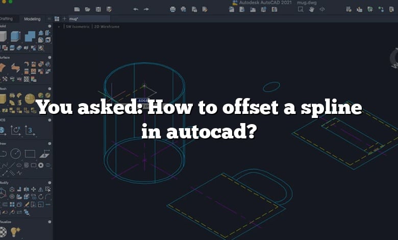
Task: Select the Fillet tool in Modify panel
Action: (48, 197)
